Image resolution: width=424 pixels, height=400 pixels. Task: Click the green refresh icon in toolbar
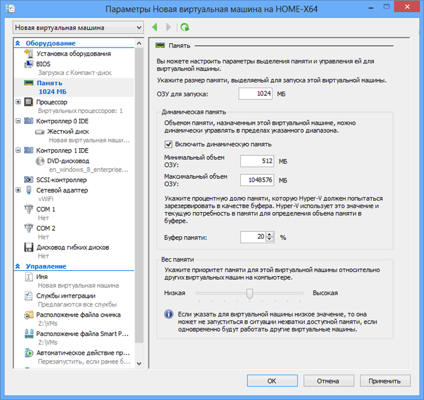tap(185, 27)
